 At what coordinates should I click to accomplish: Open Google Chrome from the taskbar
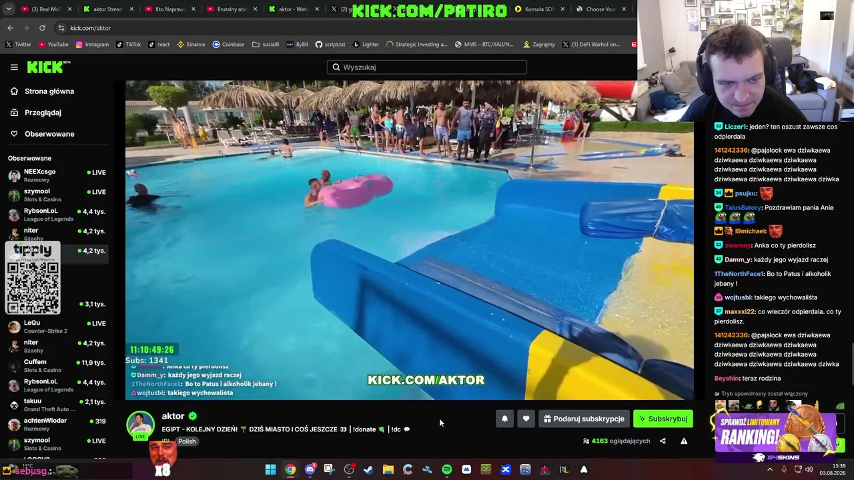point(290,469)
